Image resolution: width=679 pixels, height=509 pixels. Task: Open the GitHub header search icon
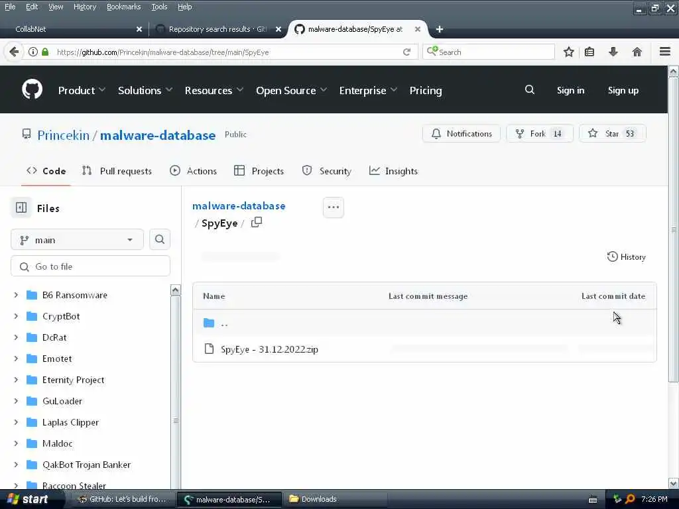[529, 90]
